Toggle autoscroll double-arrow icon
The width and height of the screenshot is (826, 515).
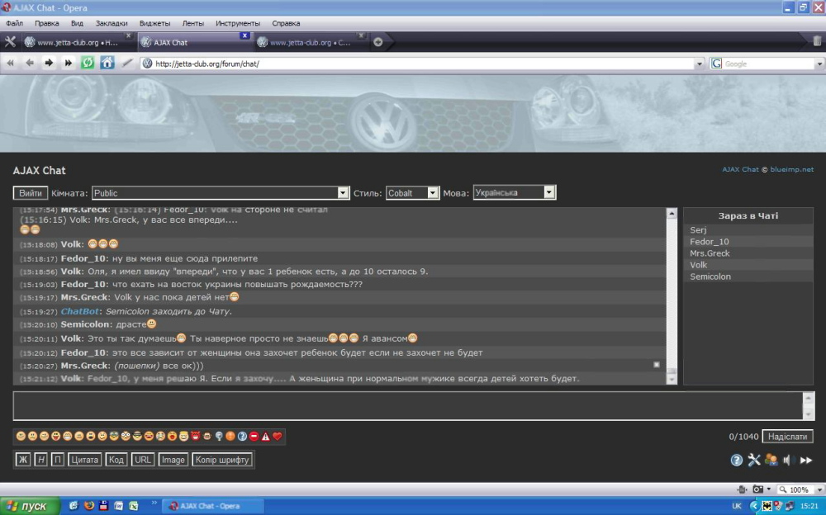[806, 460]
